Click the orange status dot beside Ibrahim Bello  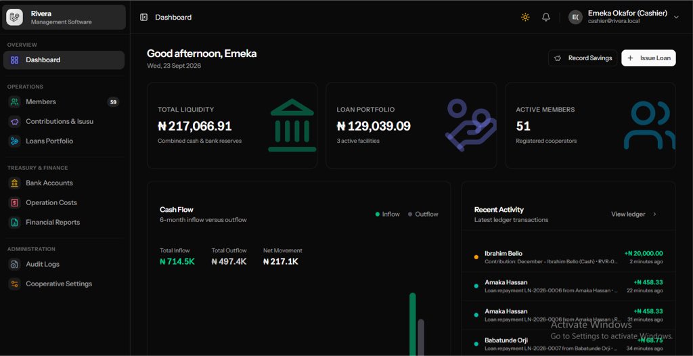tap(476, 257)
